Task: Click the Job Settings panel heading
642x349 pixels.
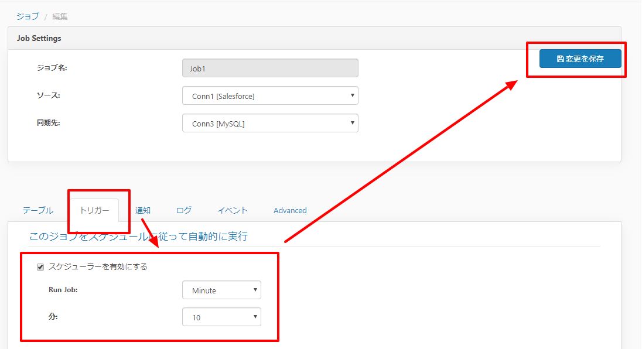Action: (39, 38)
